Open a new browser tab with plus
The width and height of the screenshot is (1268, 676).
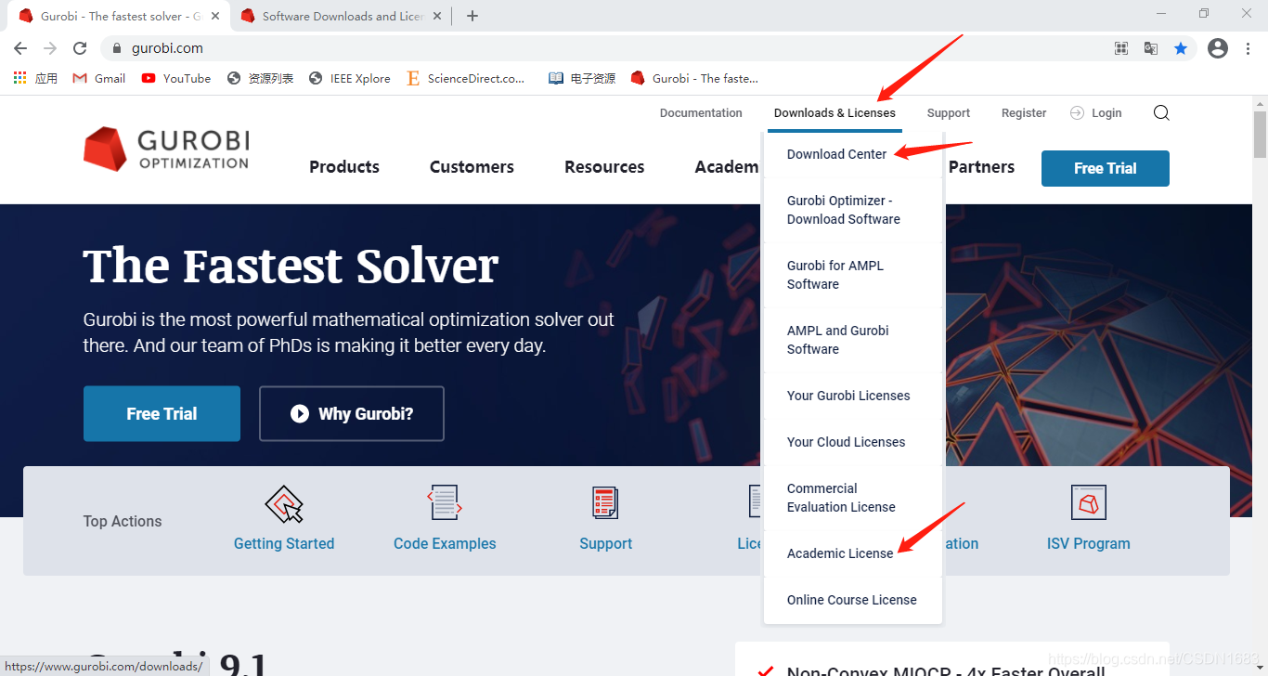[x=472, y=16]
